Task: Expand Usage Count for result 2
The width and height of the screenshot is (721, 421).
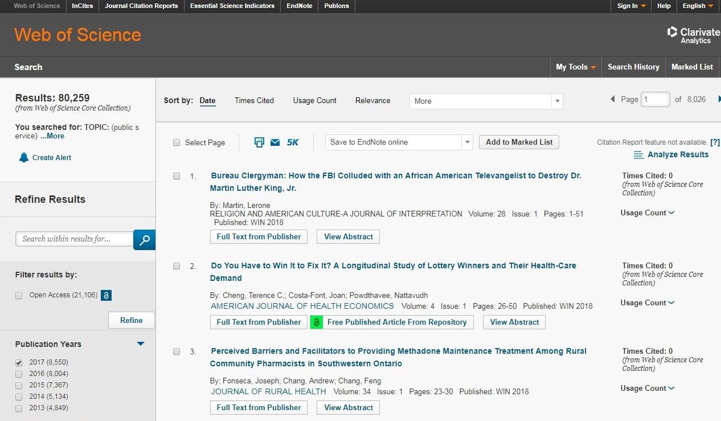Action: click(648, 303)
